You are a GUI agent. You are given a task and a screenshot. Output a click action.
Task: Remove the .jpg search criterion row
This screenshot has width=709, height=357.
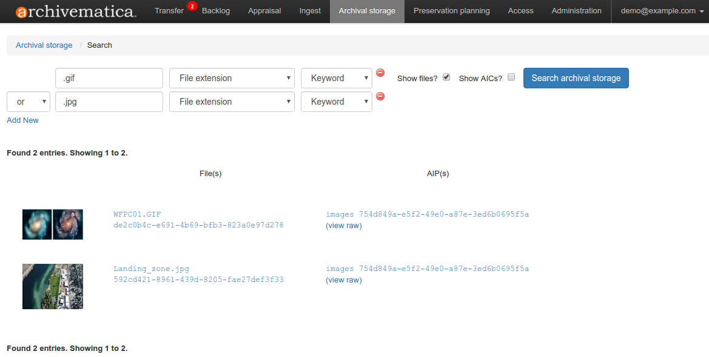coord(380,96)
